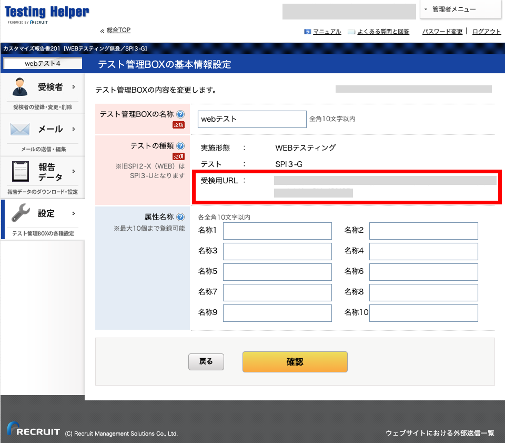Click the 報告データ clipboard icon
This screenshot has width=505, height=443.
[x=20, y=172]
